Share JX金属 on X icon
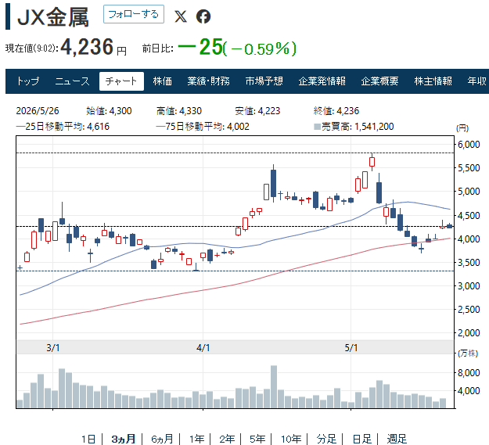 click(x=181, y=16)
